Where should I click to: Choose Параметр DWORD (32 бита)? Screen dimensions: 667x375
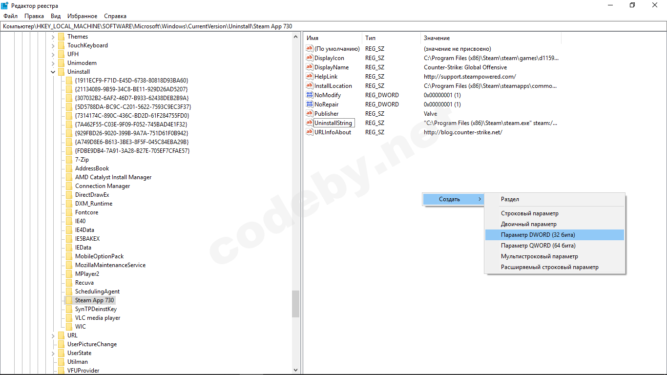[x=555, y=235]
